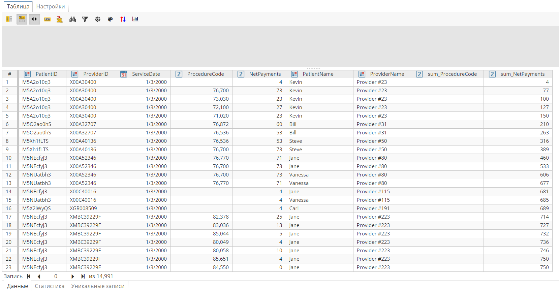This screenshot has height=291, width=559.
Task: Click the # row number column header
Action: click(x=10, y=74)
